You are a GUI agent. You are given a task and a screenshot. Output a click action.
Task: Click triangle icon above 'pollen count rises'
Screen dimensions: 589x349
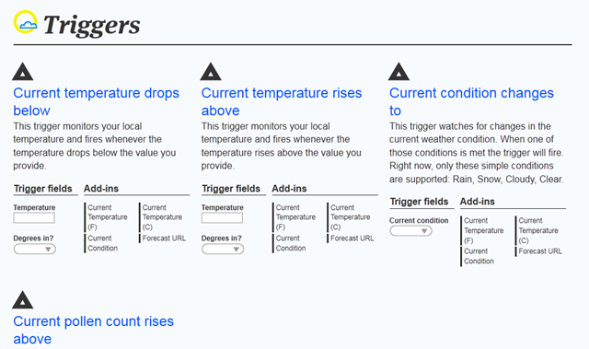(22, 300)
